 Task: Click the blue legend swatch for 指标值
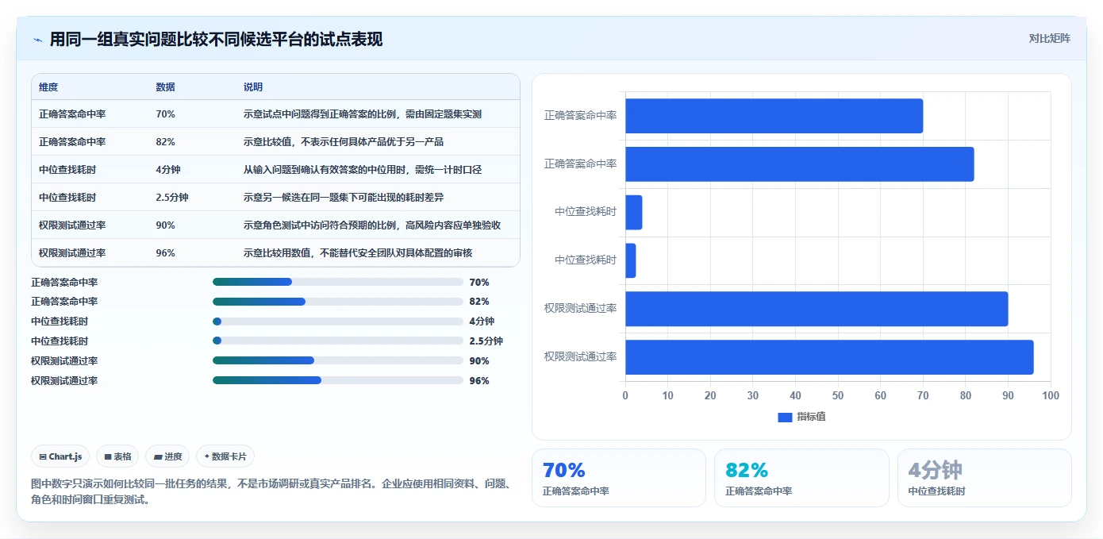pyautogui.click(x=785, y=417)
